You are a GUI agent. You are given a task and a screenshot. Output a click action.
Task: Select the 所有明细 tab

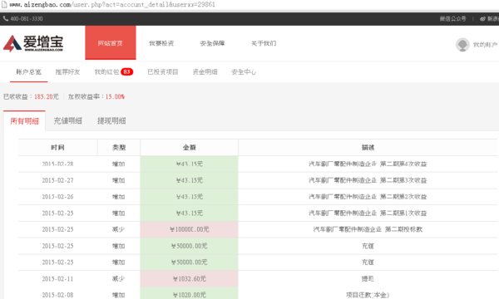point(24,120)
